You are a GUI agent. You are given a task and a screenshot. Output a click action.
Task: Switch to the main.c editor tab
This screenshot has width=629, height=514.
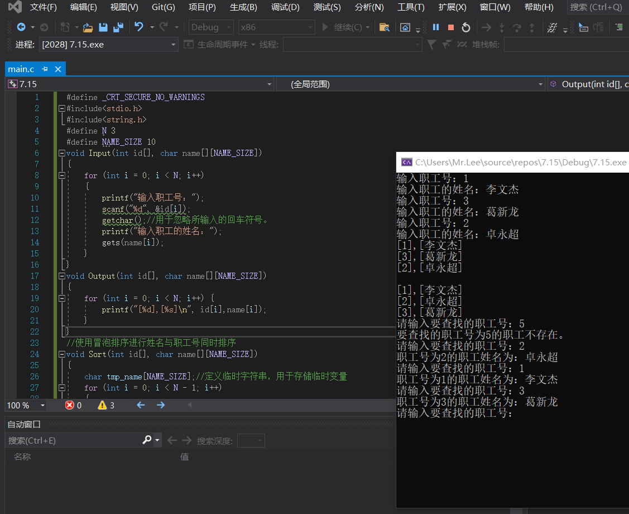[21, 69]
